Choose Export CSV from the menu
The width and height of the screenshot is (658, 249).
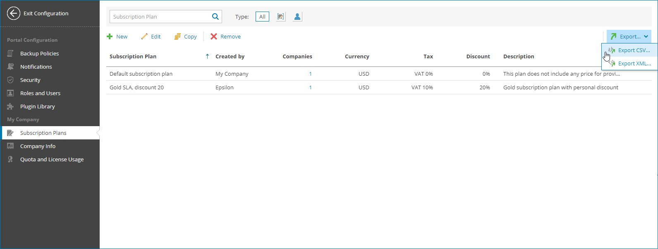click(x=634, y=50)
